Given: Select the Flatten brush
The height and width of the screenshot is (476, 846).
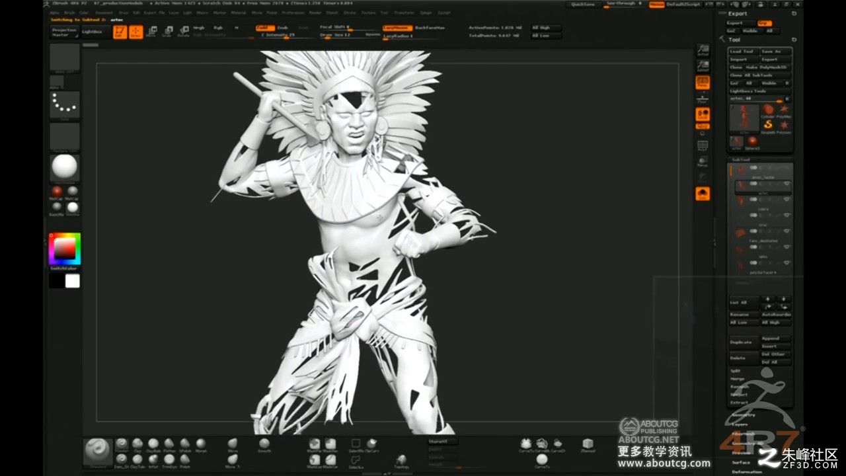Looking at the screenshot, I should (x=169, y=444).
